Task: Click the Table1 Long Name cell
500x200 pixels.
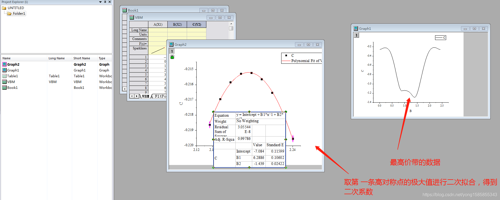Action: pos(54,76)
